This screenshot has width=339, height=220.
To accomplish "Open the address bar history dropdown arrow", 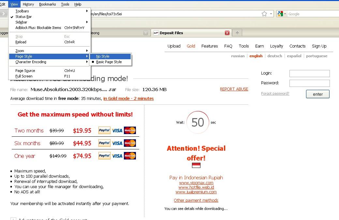I will tap(271, 14).
